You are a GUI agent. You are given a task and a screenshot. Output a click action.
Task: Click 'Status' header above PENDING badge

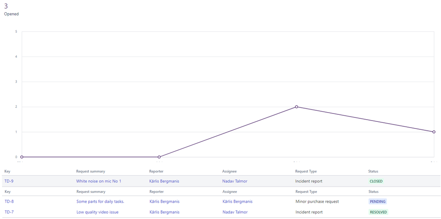(373, 192)
